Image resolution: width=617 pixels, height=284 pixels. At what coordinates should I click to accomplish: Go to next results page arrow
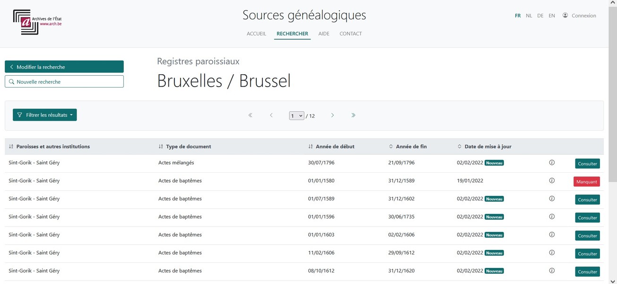332,115
